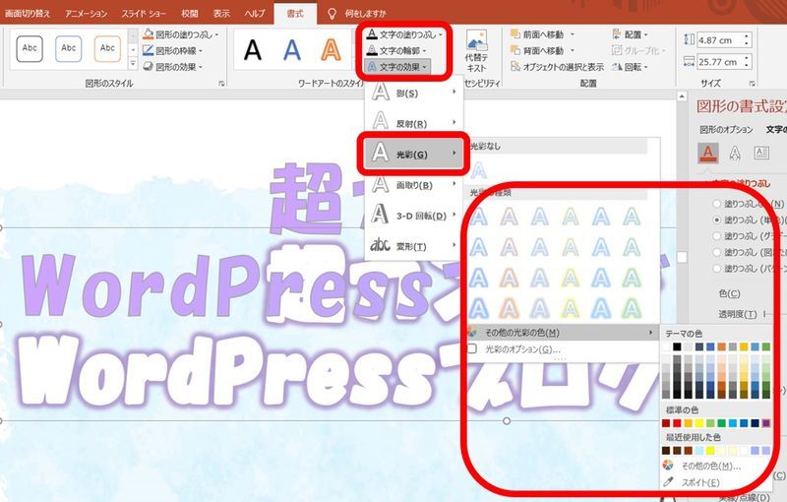Switch to the スライド ショー ribbon tab
Image resolution: width=787 pixels, height=502 pixels.
pos(144,14)
